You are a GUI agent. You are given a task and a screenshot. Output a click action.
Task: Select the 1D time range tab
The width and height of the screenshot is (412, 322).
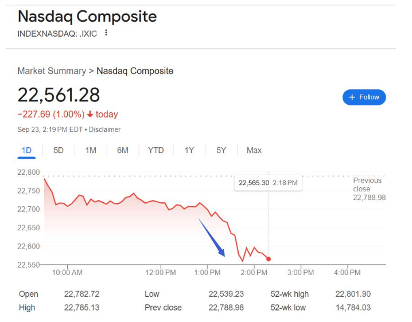click(x=26, y=150)
